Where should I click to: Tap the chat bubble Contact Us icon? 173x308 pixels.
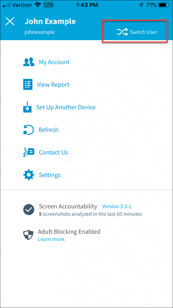(29, 152)
